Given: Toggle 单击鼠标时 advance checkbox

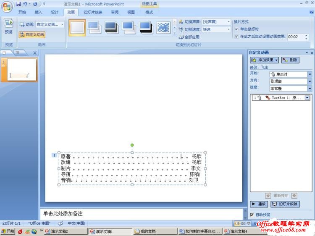Looking at the screenshot, I should pyautogui.click(x=236, y=29).
